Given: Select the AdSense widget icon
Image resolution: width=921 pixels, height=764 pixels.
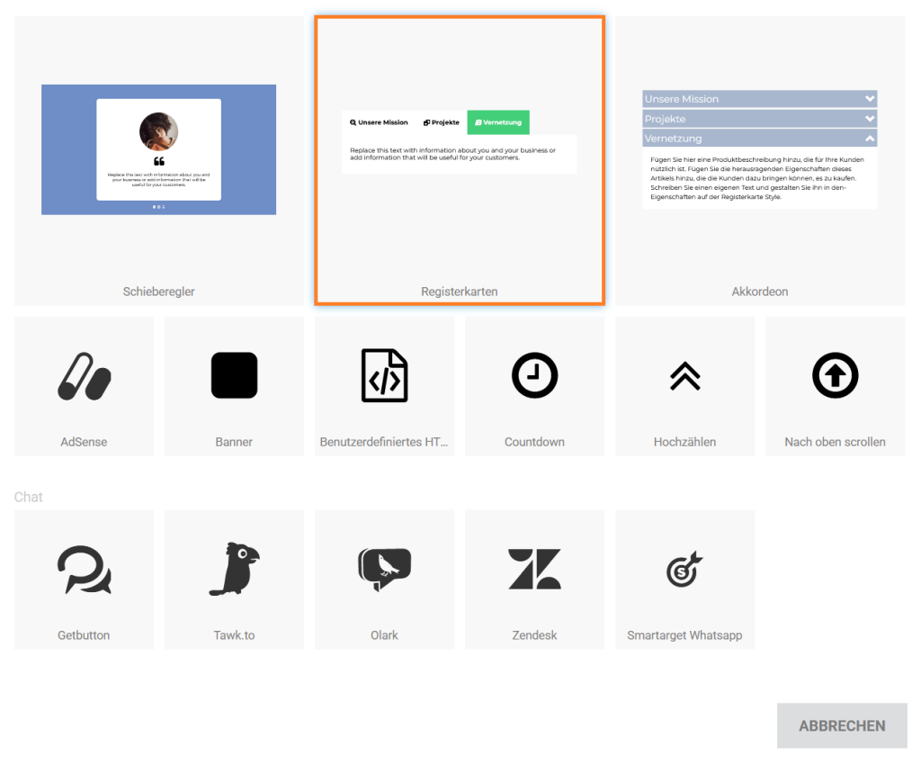Looking at the screenshot, I should (84, 375).
